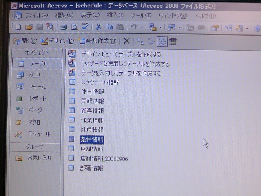Open the Relationships toolbar icon

tap(228, 28)
